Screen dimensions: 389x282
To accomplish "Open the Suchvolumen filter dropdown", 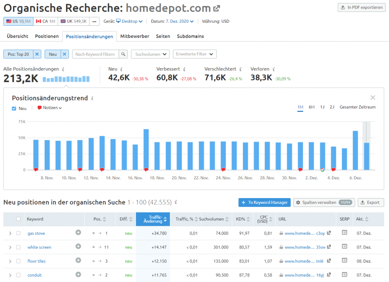I will 150,54.
